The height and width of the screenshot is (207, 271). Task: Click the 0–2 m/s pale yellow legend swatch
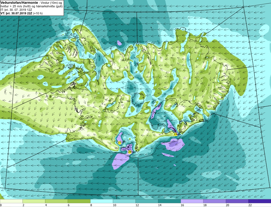[x=11, y=201]
